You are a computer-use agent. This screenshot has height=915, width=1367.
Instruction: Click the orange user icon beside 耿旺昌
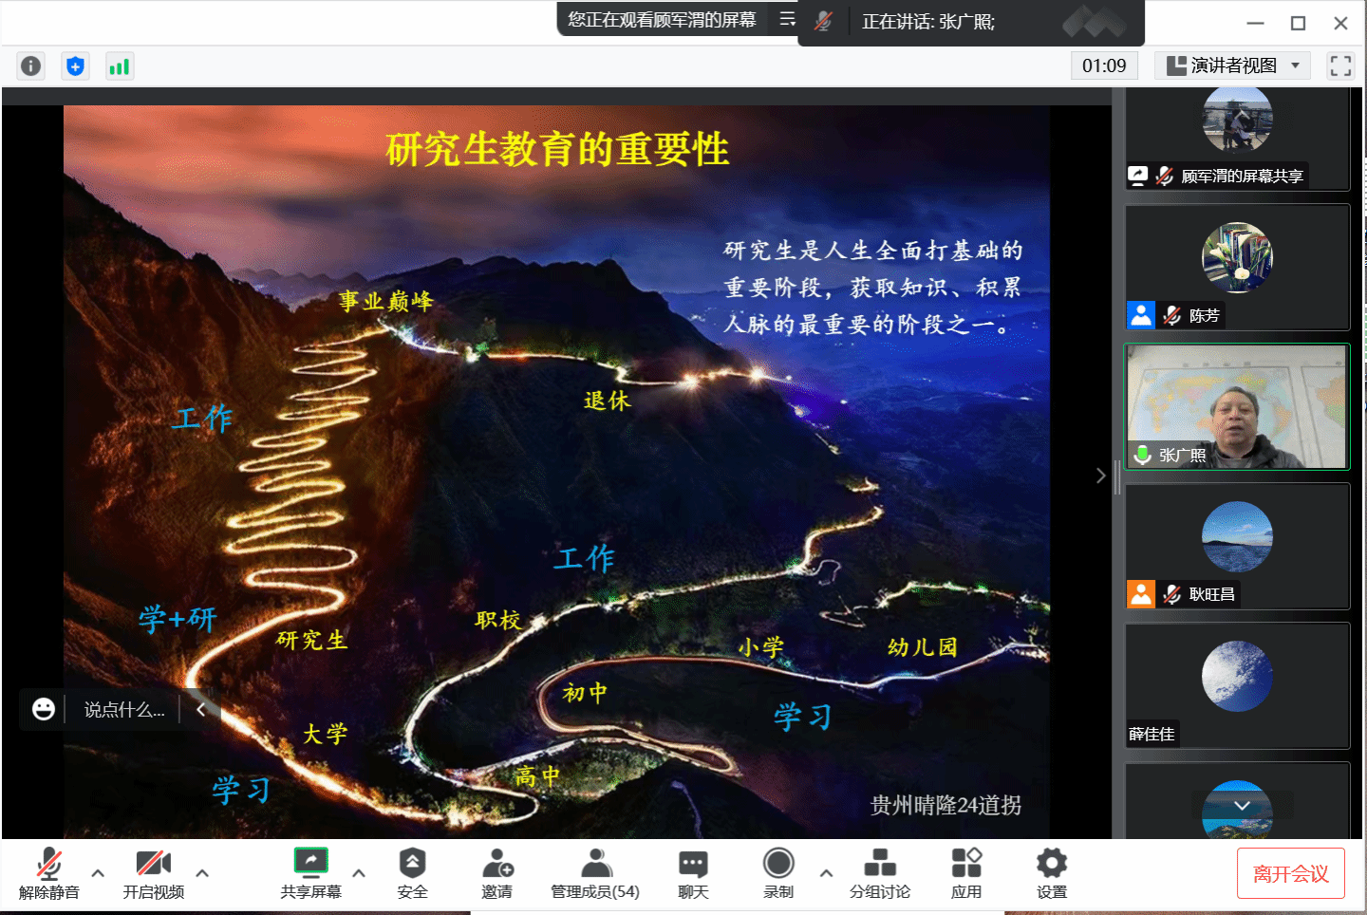(1141, 594)
